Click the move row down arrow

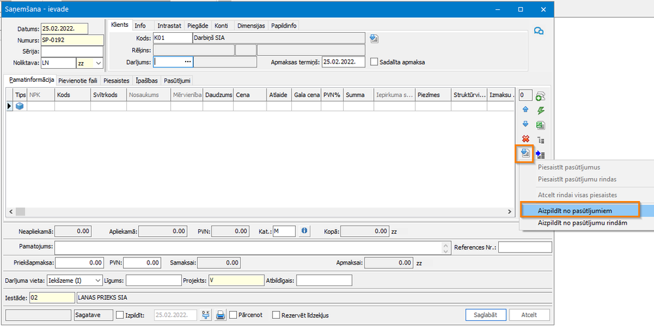[525, 124]
